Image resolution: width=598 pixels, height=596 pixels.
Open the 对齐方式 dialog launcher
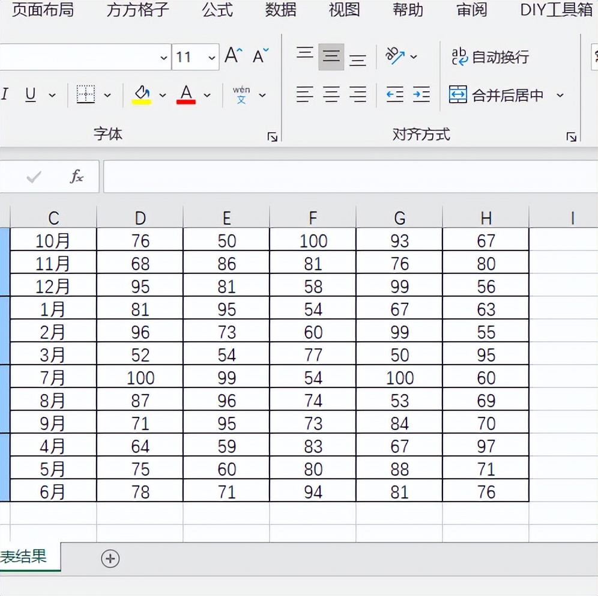tap(570, 137)
